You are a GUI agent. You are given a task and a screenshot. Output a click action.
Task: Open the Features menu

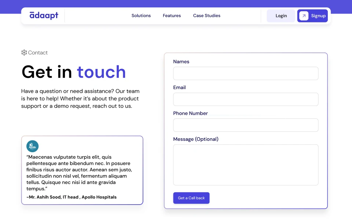pyautogui.click(x=172, y=15)
